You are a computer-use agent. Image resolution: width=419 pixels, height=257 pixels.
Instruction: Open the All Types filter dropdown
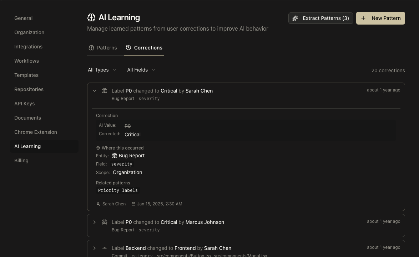point(102,70)
